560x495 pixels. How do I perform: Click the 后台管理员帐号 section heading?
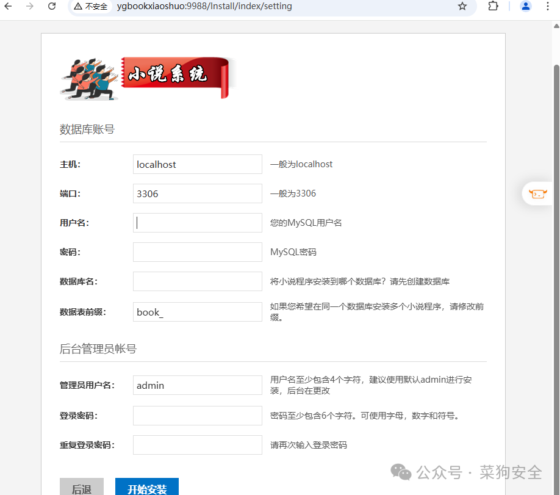click(x=98, y=349)
